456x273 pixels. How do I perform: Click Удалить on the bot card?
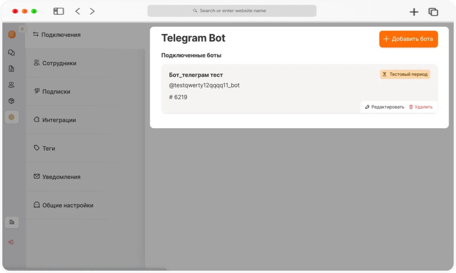(421, 107)
